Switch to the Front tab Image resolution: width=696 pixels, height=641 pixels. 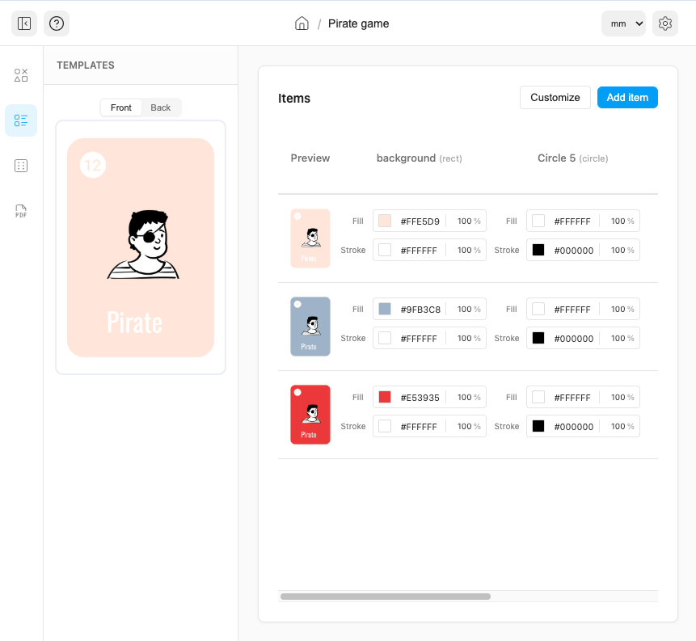tap(121, 108)
